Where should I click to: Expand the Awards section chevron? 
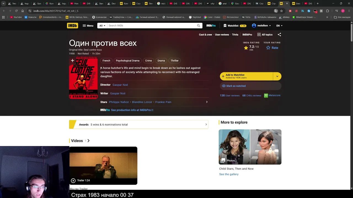point(206,125)
